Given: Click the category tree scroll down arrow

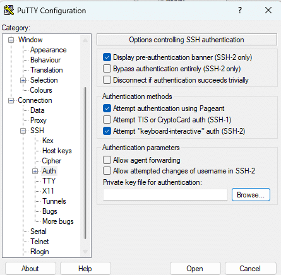Looking at the screenshot, I should (85, 251).
